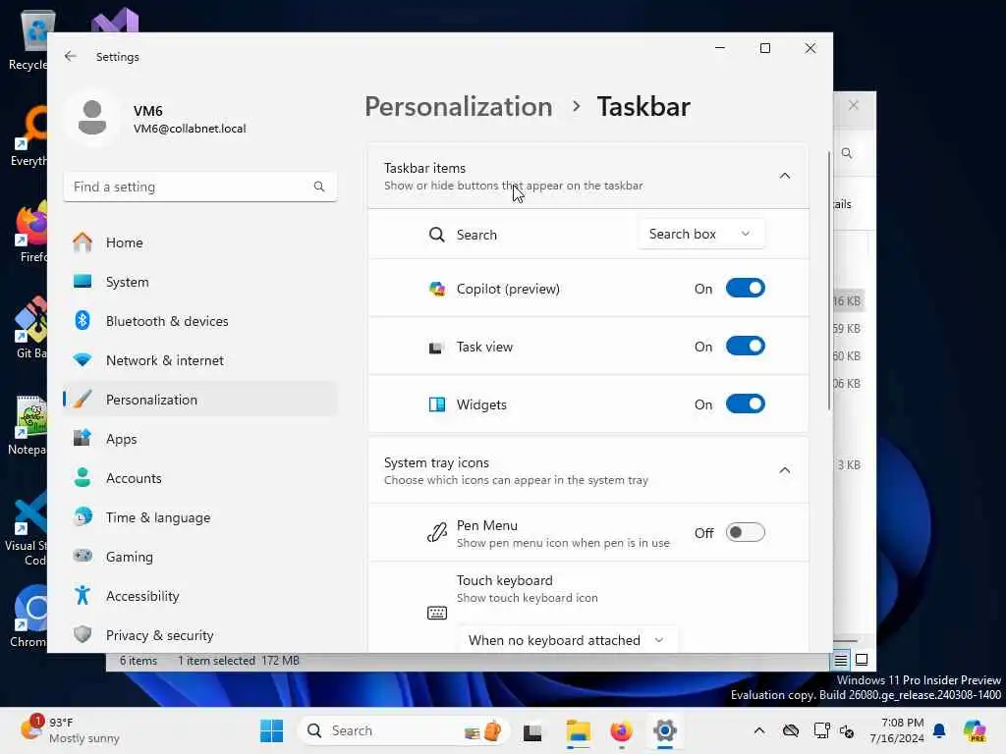Click the Task view row icon
The image size is (1006, 754).
436,348
